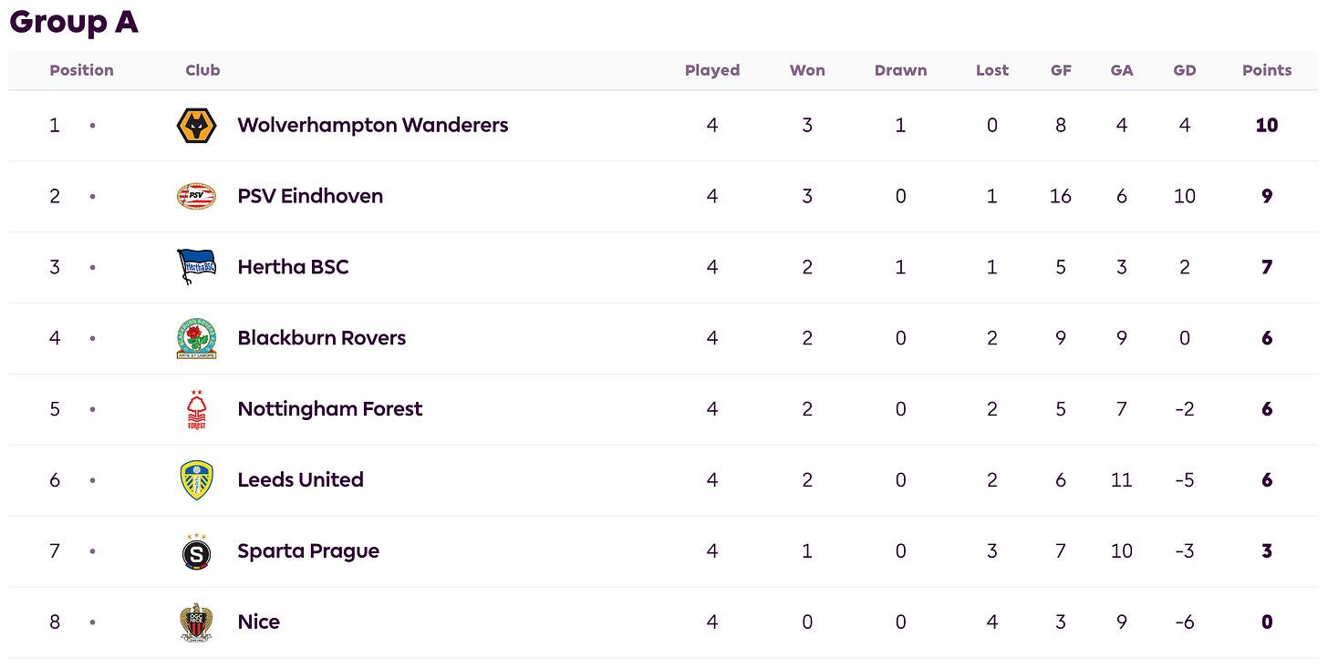Click the Blackburn Rovers rose crest
The image size is (1328, 668).
pyautogui.click(x=196, y=338)
